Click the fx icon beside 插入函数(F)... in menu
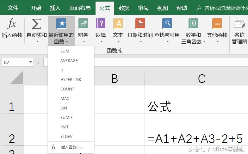 click(x=53, y=147)
